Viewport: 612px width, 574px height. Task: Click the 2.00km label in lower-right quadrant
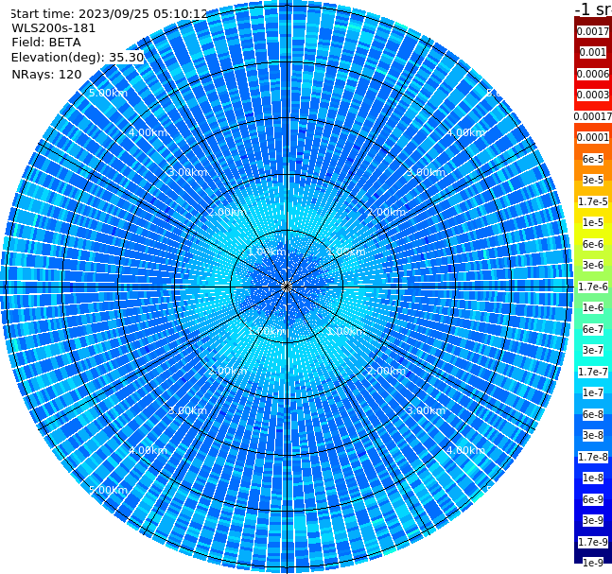(387, 371)
